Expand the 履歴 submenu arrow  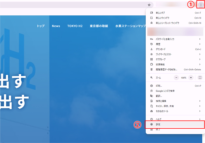(x=200, y=44)
